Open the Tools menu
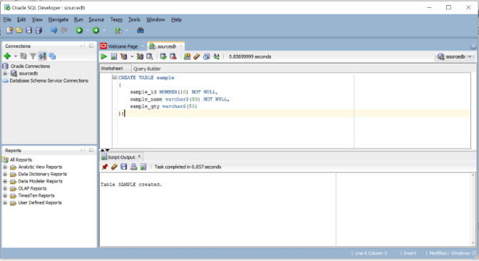The image size is (479, 261). click(134, 19)
